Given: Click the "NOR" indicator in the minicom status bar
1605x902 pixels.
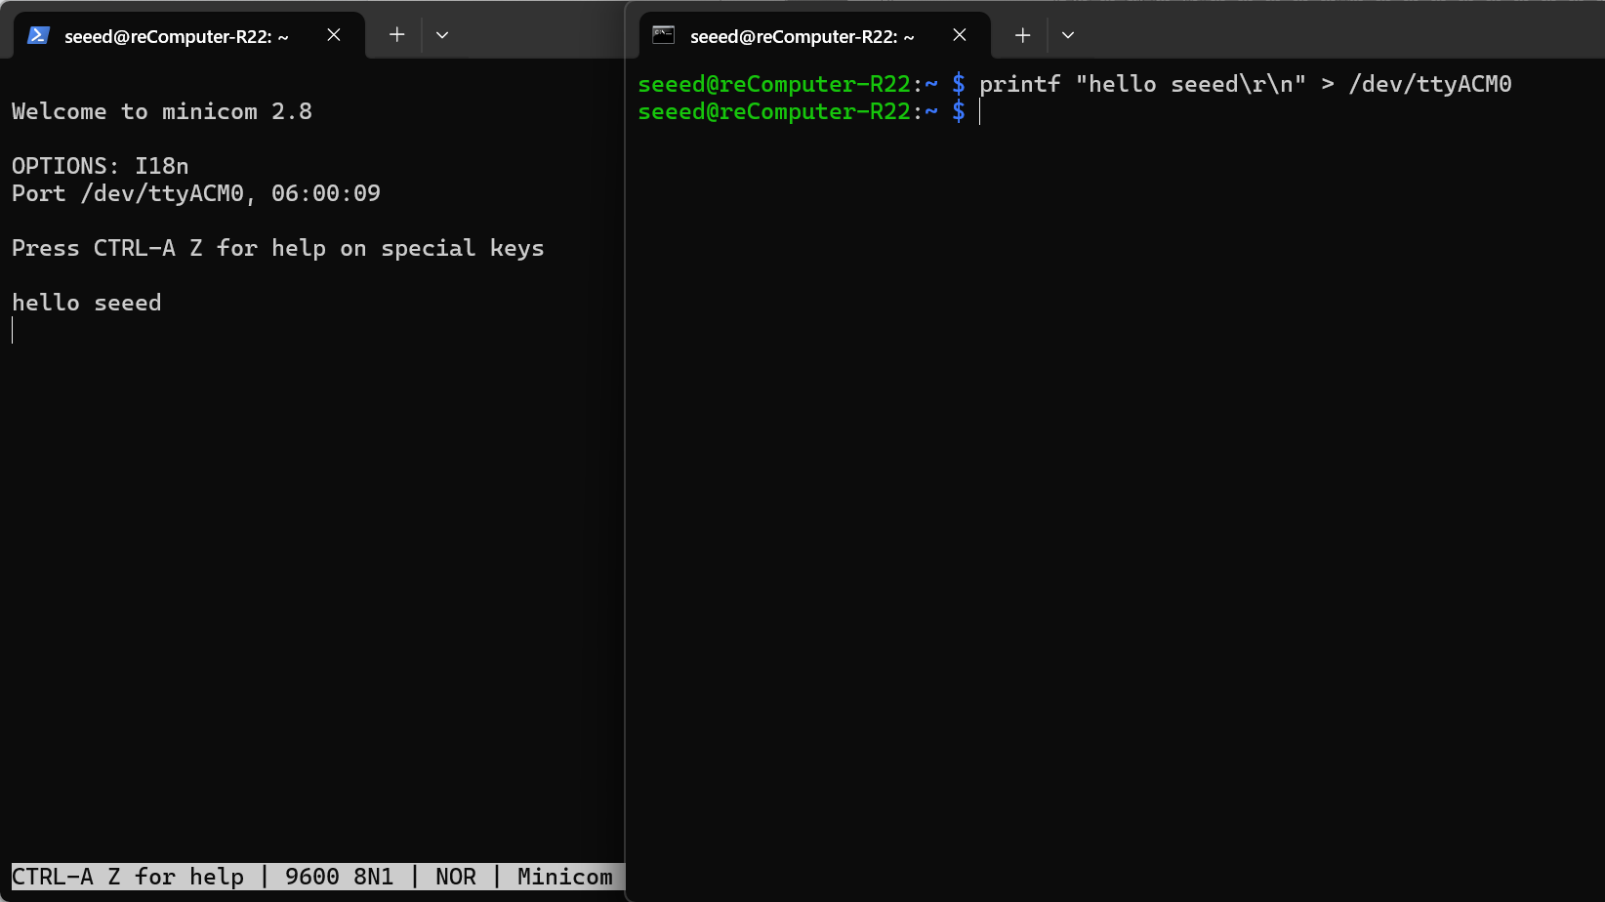Looking at the screenshot, I should pos(456,877).
